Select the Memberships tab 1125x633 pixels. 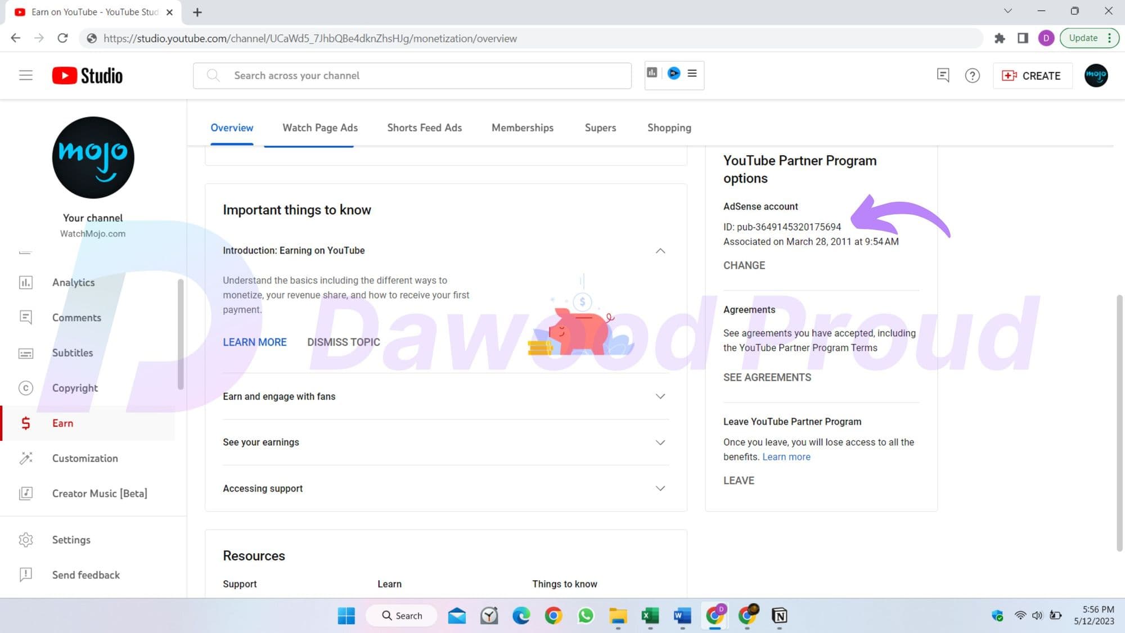click(x=523, y=128)
